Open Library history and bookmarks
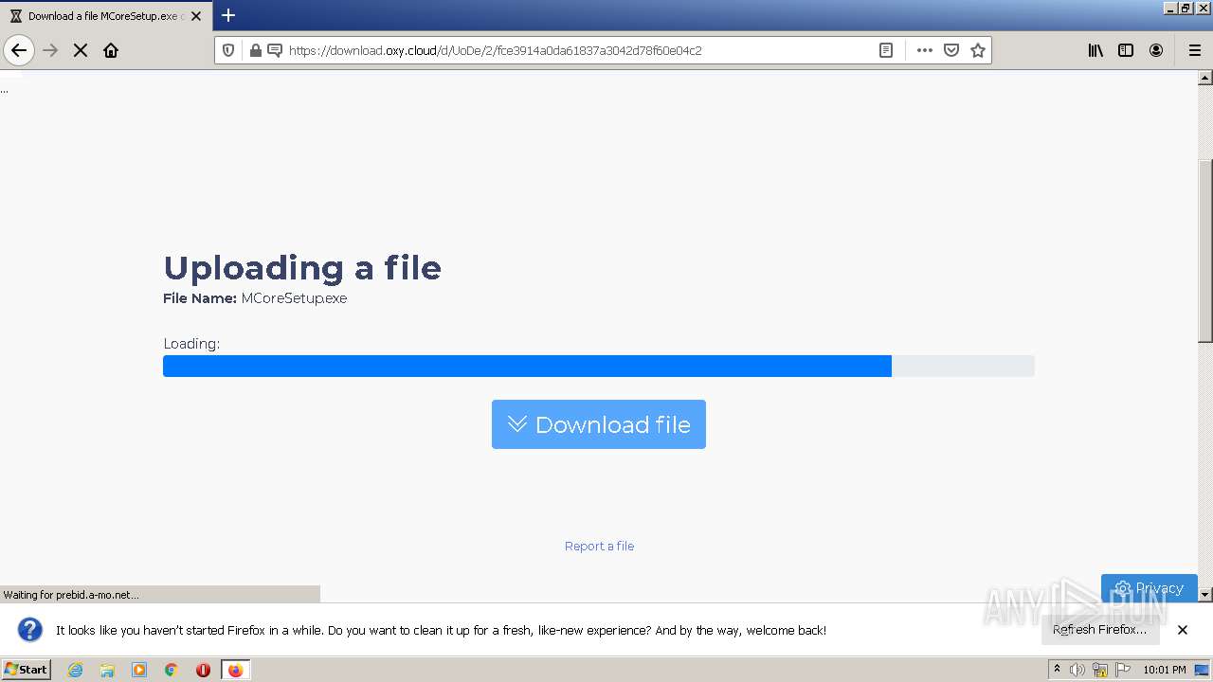 coord(1095,50)
